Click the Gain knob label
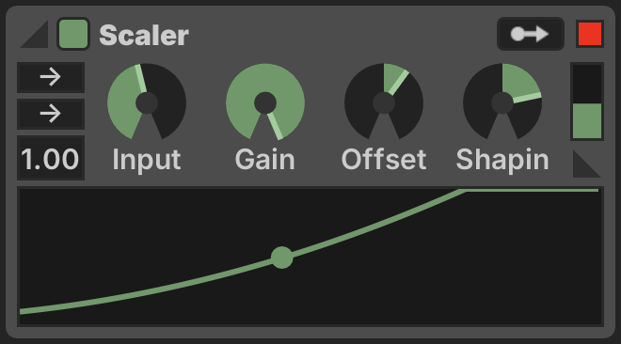This screenshot has height=344, width=621. pos(265,160)
